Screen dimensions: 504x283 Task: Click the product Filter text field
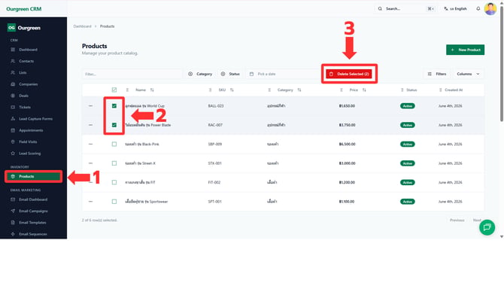pyautogui.click(x=132, y=74)
